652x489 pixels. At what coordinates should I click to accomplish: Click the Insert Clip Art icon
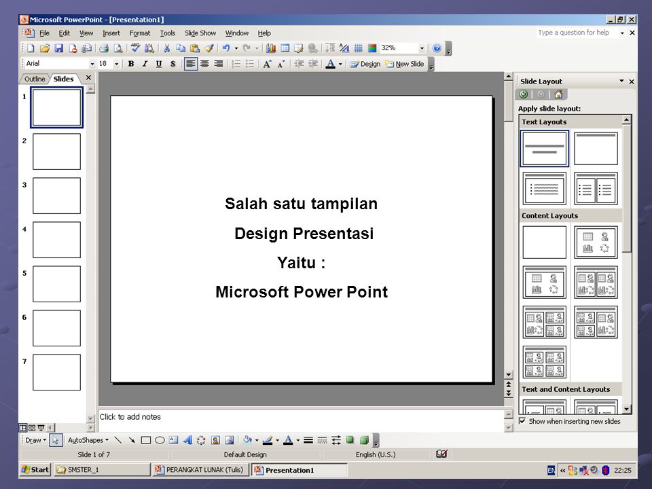(215, 440)
